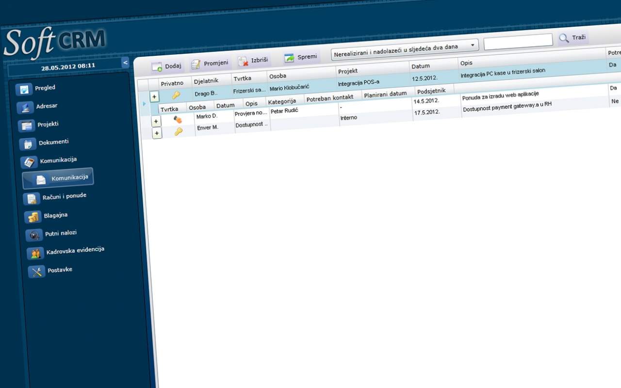Click the private icon in Marko D. row

tap(178, 119)
